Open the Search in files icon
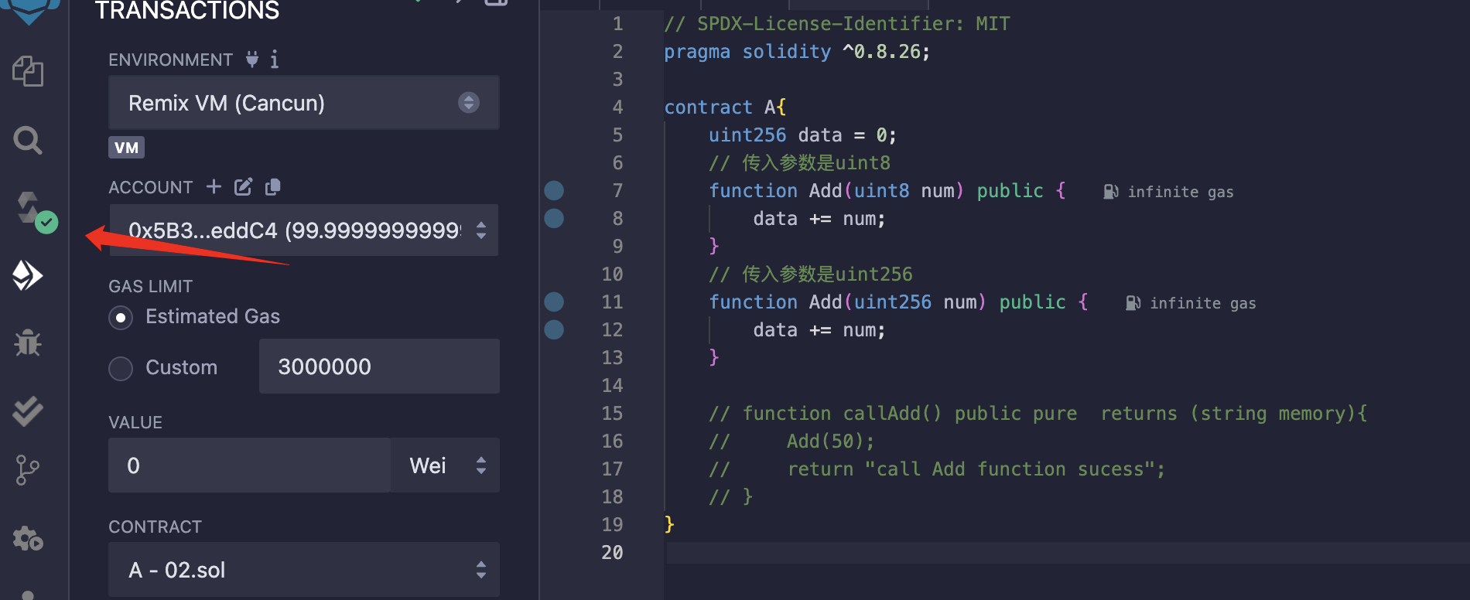This screenshot has width=1470, height=600. tap(28, 141)
